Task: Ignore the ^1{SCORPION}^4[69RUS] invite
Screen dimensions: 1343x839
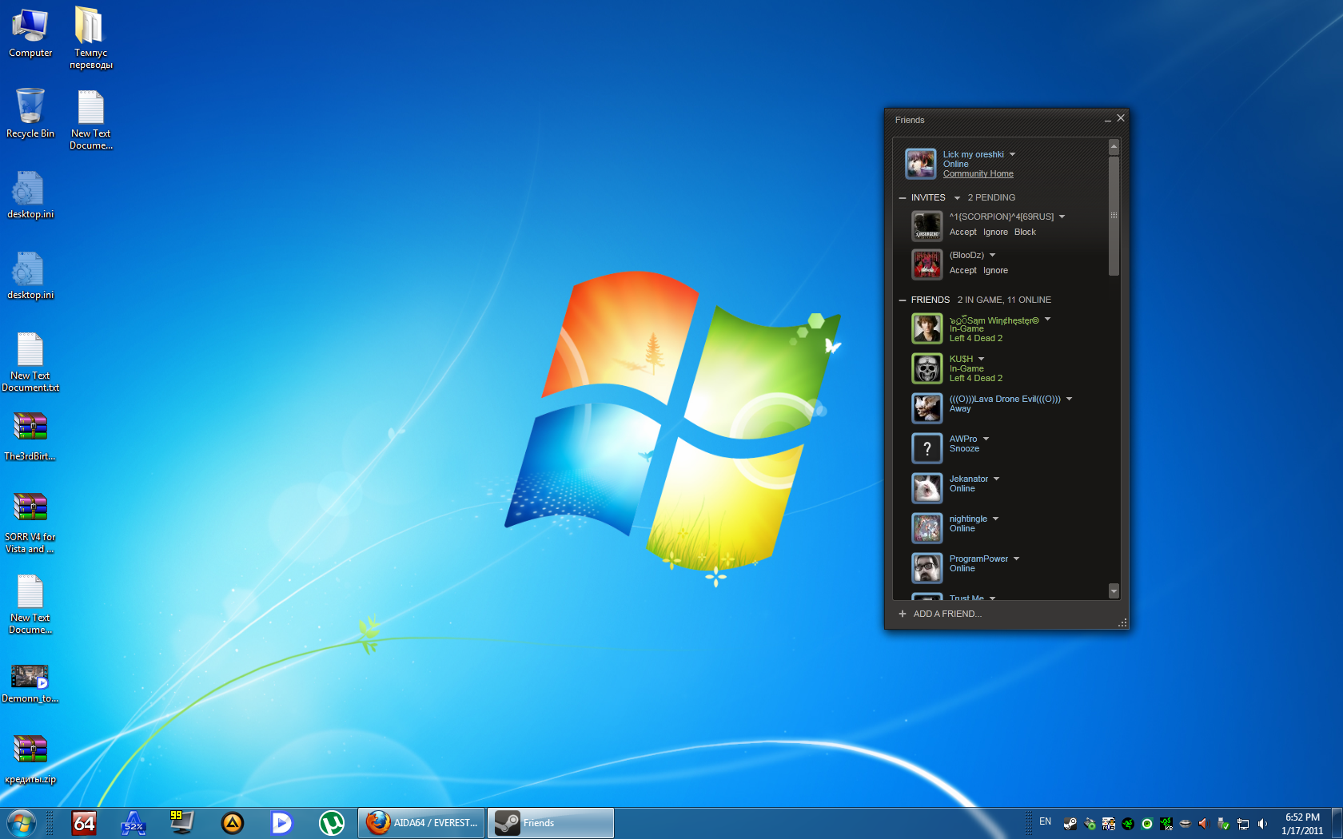Action: pyautogui.click(x=995, y=232)
